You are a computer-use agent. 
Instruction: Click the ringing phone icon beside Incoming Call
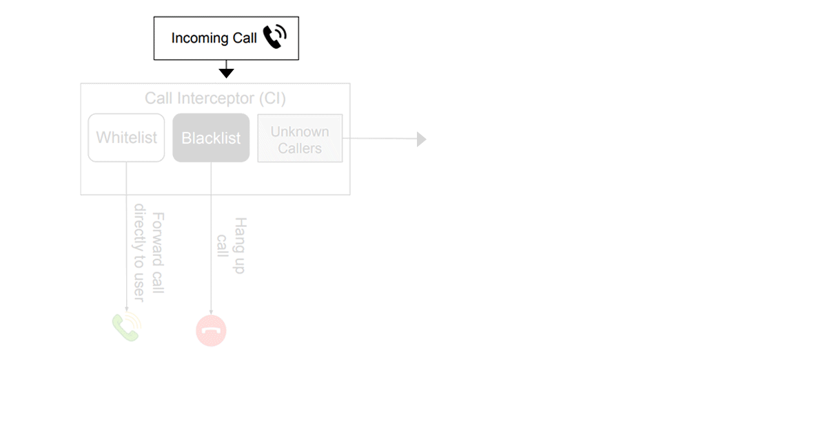click(x=275, y=37)
